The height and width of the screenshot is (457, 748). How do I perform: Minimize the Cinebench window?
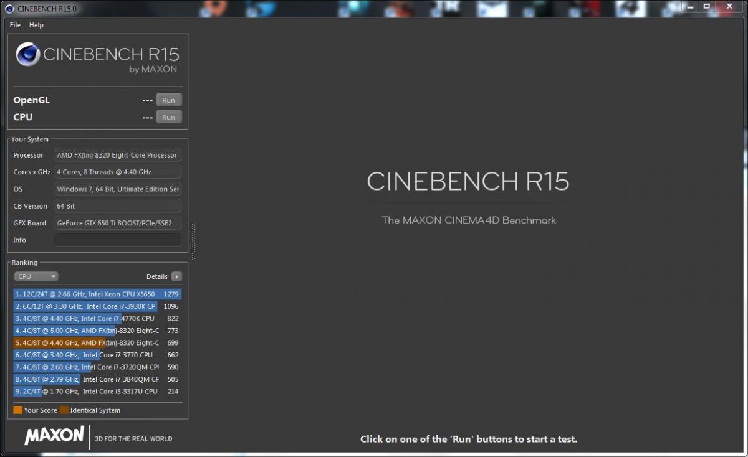point(689,6)
